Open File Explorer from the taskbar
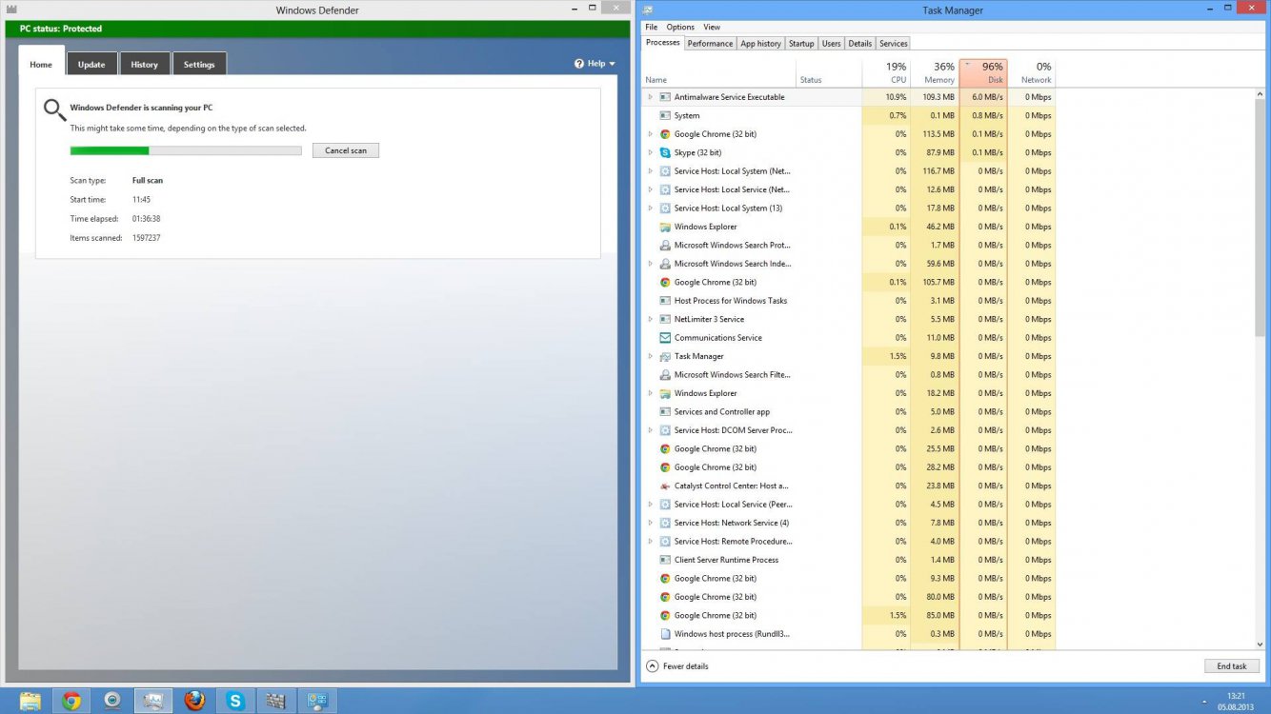This screenshot has width=1271, height=714. tap(30, 702)
